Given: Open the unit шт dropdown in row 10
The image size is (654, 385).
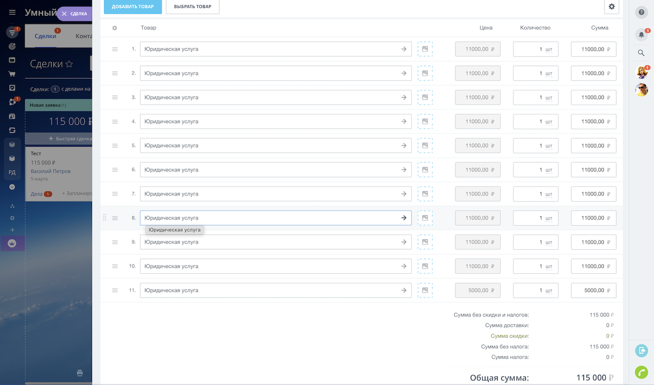Looking at the screenshot, I should [549, 267].
